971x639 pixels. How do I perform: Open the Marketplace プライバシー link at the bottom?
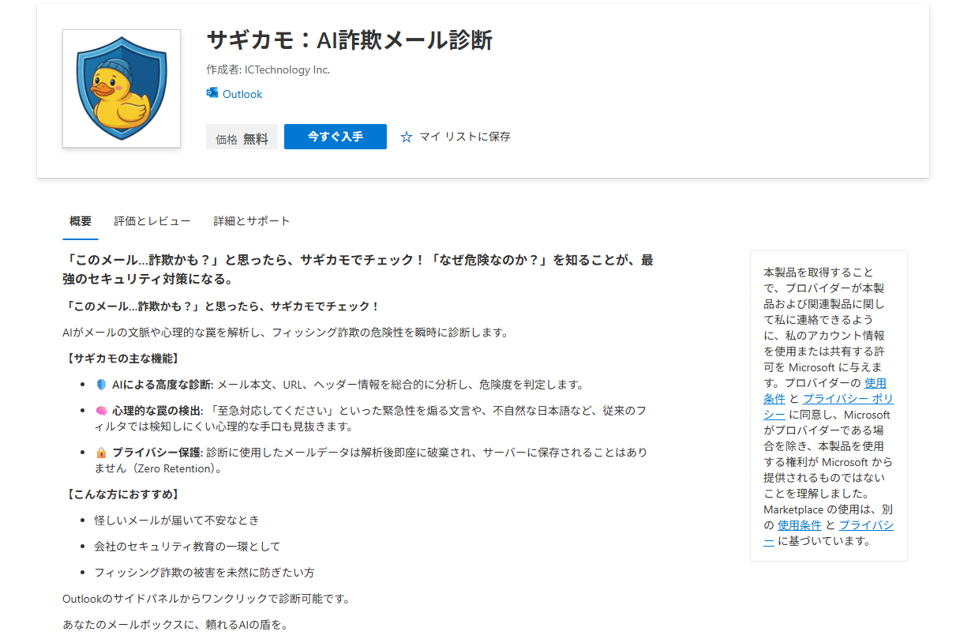(x=866, y=525)
